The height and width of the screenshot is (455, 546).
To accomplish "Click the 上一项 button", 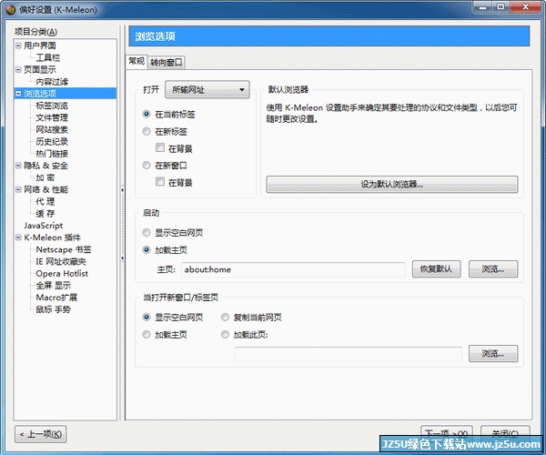I will (x=41, y=434).
